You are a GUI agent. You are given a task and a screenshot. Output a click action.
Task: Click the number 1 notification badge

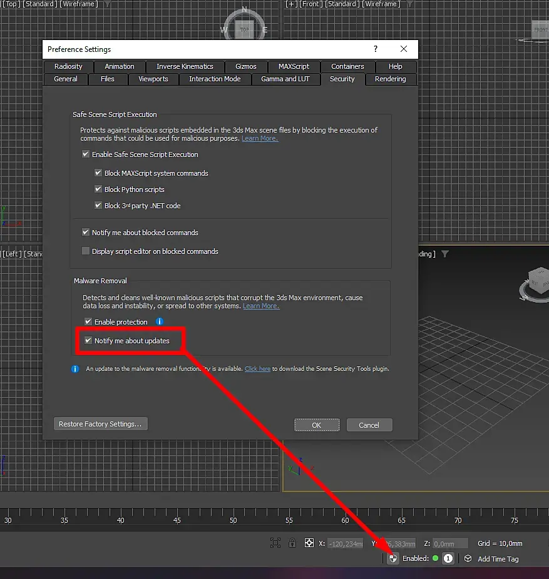[448, 558]
